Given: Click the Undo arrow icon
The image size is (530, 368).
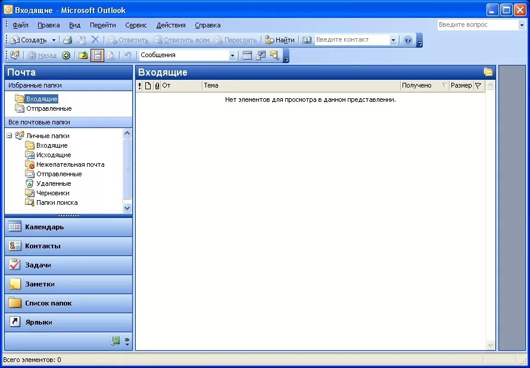Looking at the screenshot, I should click(127, 55).
